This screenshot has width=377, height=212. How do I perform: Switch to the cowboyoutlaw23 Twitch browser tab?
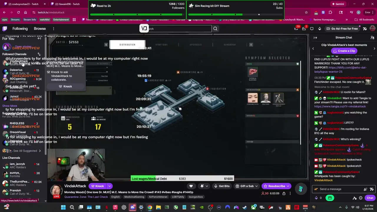point(24,4)
